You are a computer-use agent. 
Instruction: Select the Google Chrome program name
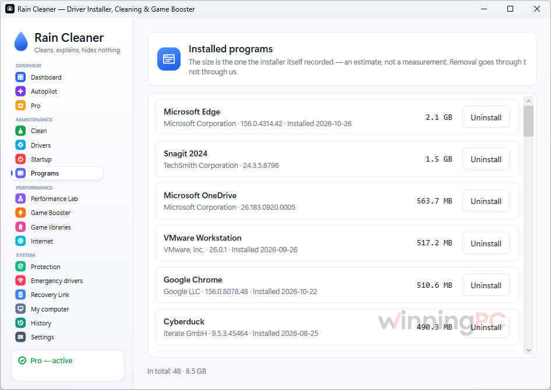point(193,280)
